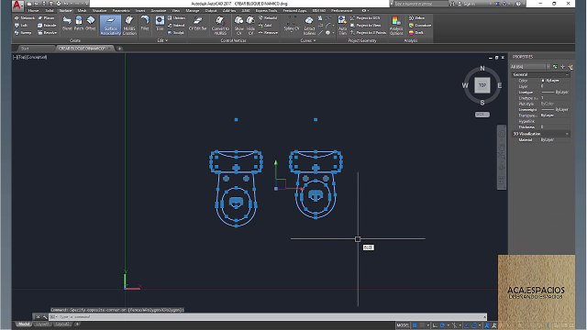Click the Offset surface tool
This screenshot has width=587, height=330.
[91, 23]
